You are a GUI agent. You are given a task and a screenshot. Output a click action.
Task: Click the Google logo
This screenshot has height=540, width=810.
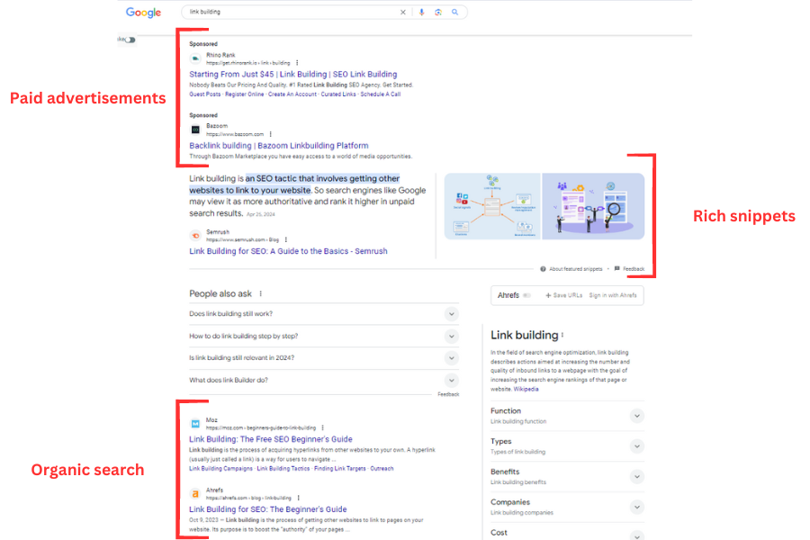pyautogui.click(x=143, y=13)
